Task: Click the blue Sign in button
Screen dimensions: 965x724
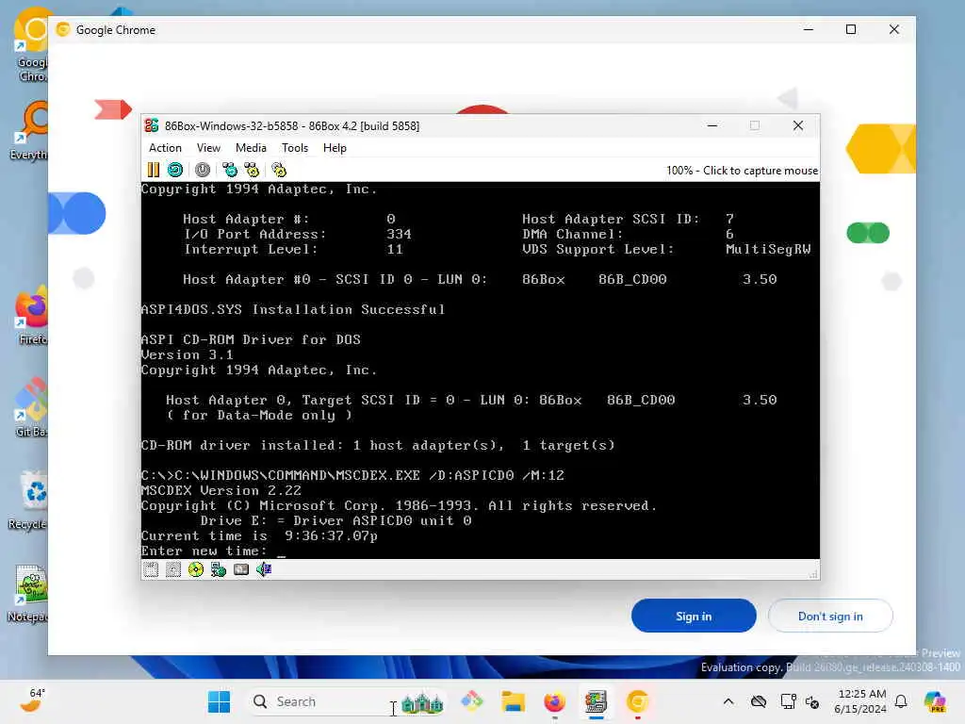Action: click(x=694, y=616)
